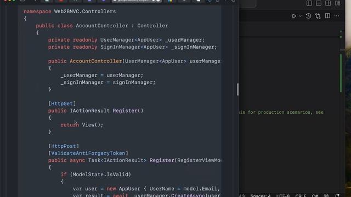
Task: Click the Copilot status bar icon
Action: click(326, 196)
